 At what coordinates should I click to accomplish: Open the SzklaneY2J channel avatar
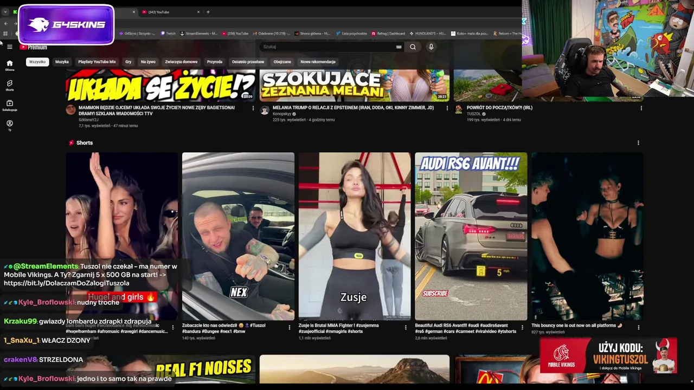tap(70, 110)
